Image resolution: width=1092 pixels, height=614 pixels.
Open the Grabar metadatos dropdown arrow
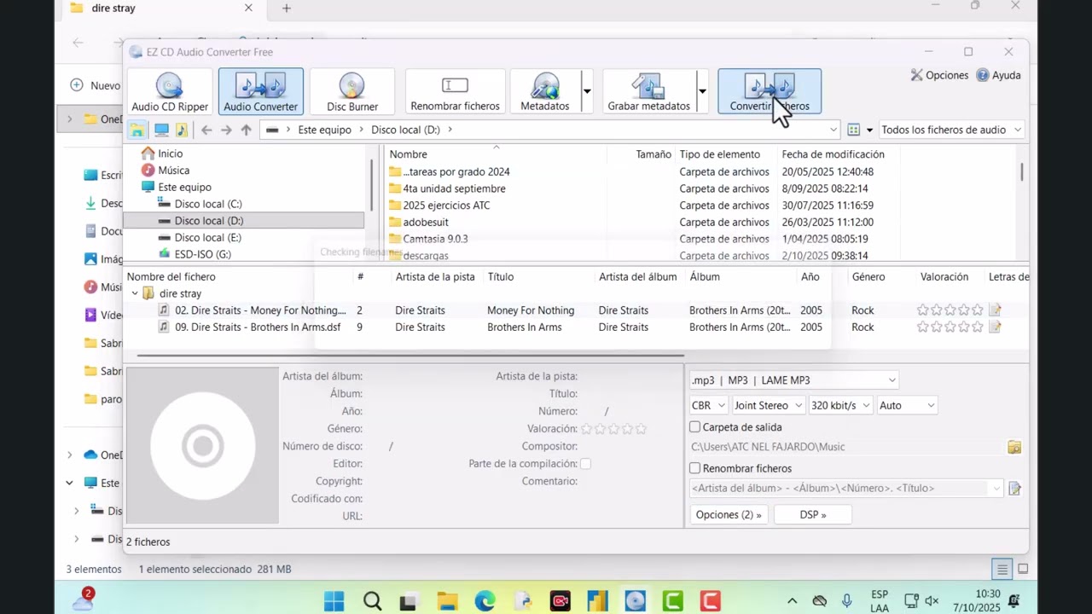pos(702,91)
